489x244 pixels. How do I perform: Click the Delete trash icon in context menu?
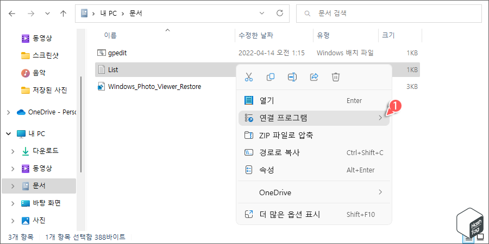pyautogui.click(x=336, y=77)
